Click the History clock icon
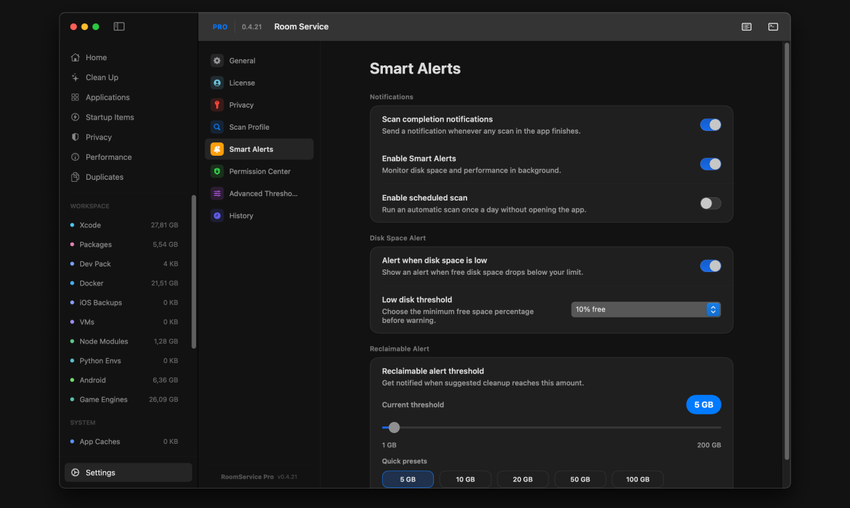Screen dimensions: 850x508 click(217, 216)
